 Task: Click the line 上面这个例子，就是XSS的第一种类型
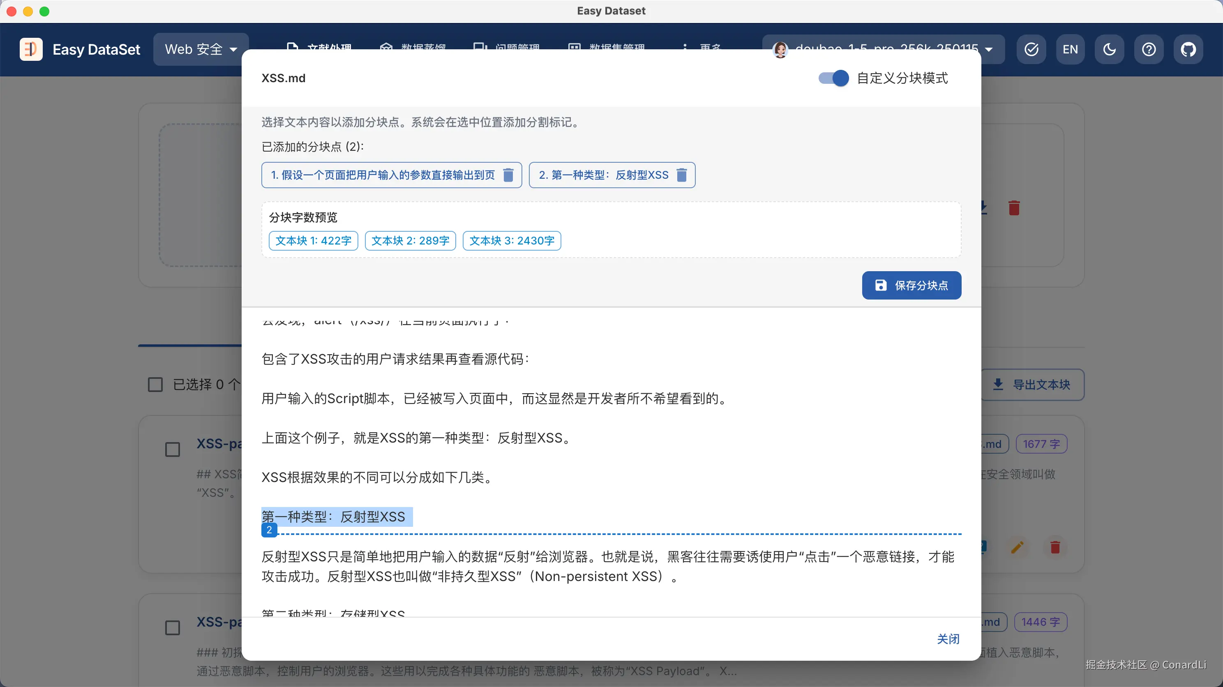[416, 438]
